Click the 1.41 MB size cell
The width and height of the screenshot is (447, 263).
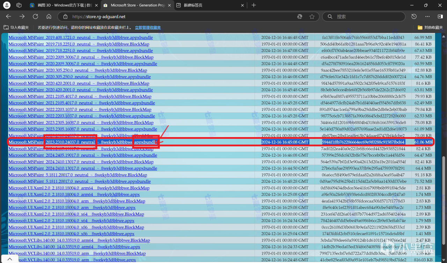(424, 234)
